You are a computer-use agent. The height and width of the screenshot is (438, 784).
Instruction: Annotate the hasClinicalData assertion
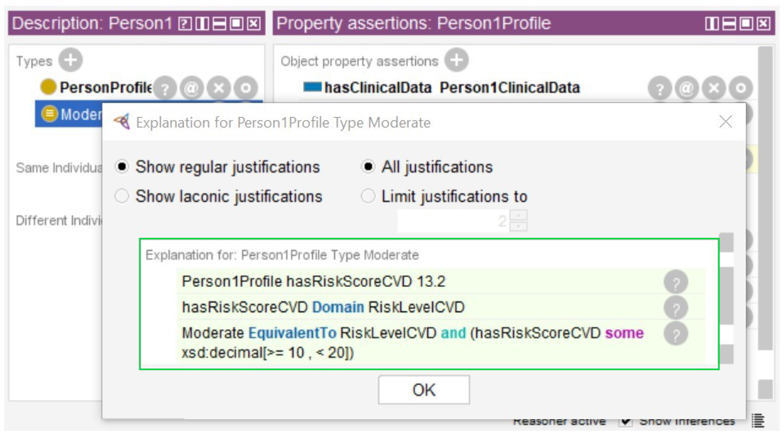coord(686,89)
